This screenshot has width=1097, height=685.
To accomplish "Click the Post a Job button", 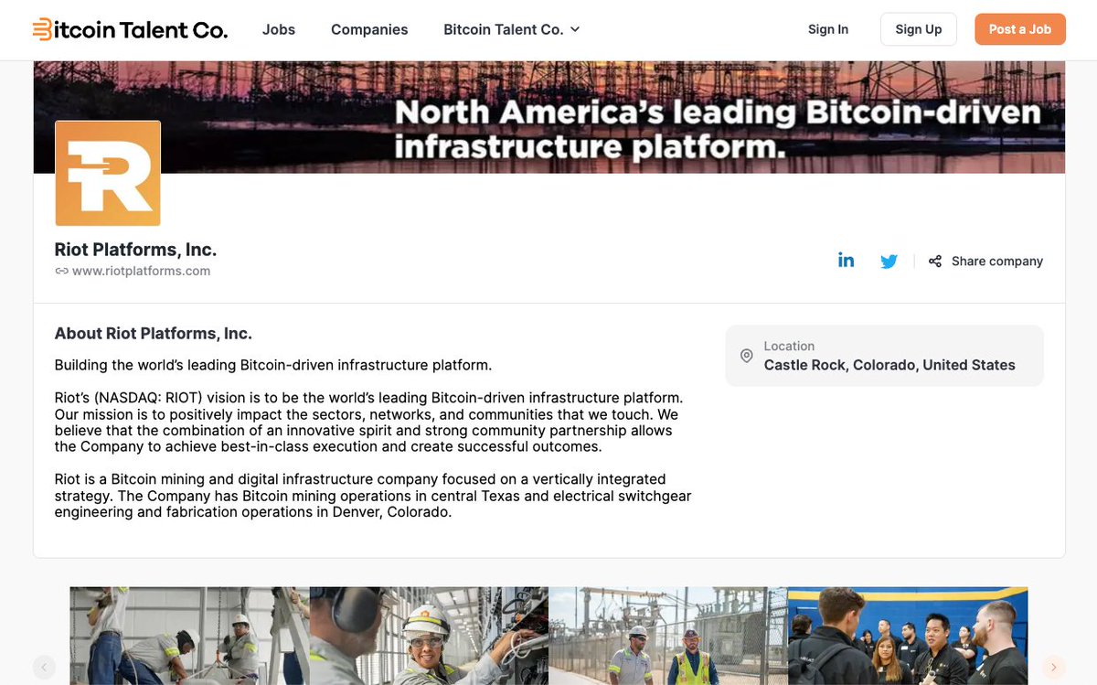I will 1020,29.
